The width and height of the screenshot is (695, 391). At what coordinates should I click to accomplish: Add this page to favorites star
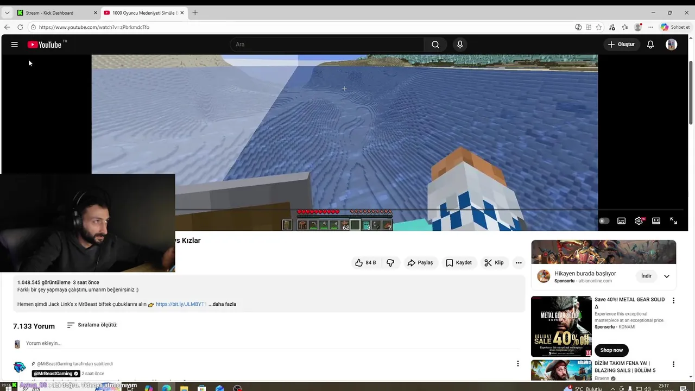598,27
